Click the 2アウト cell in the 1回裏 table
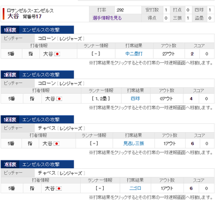The width and height of the screenshot is (220, 202). tap(169, 54)
